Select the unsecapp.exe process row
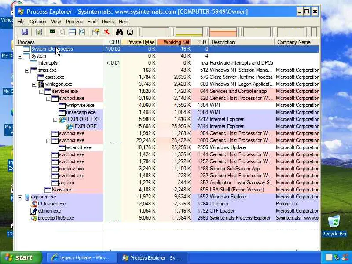The height and width of the screenshot is (264, 352). click(167, 112)
